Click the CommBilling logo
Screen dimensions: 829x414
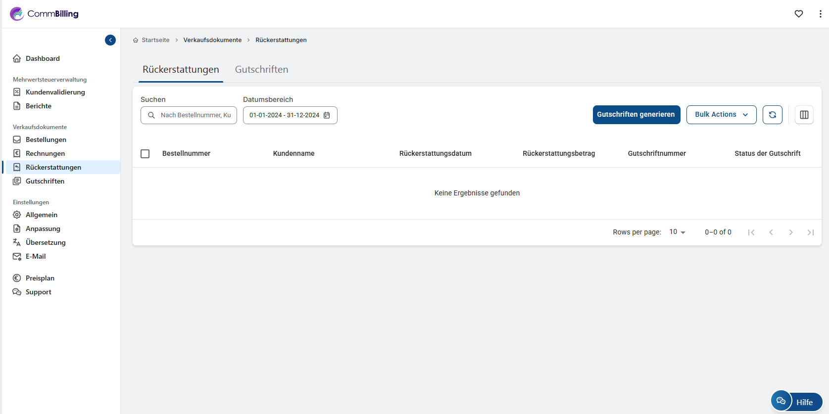pos(44,14)
